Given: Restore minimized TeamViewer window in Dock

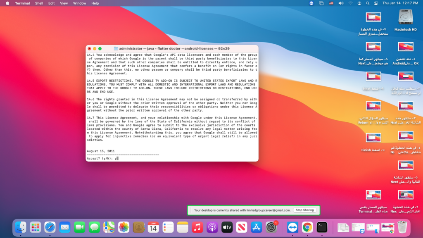Looking at the screenshot, I should (x=358, y=228).
